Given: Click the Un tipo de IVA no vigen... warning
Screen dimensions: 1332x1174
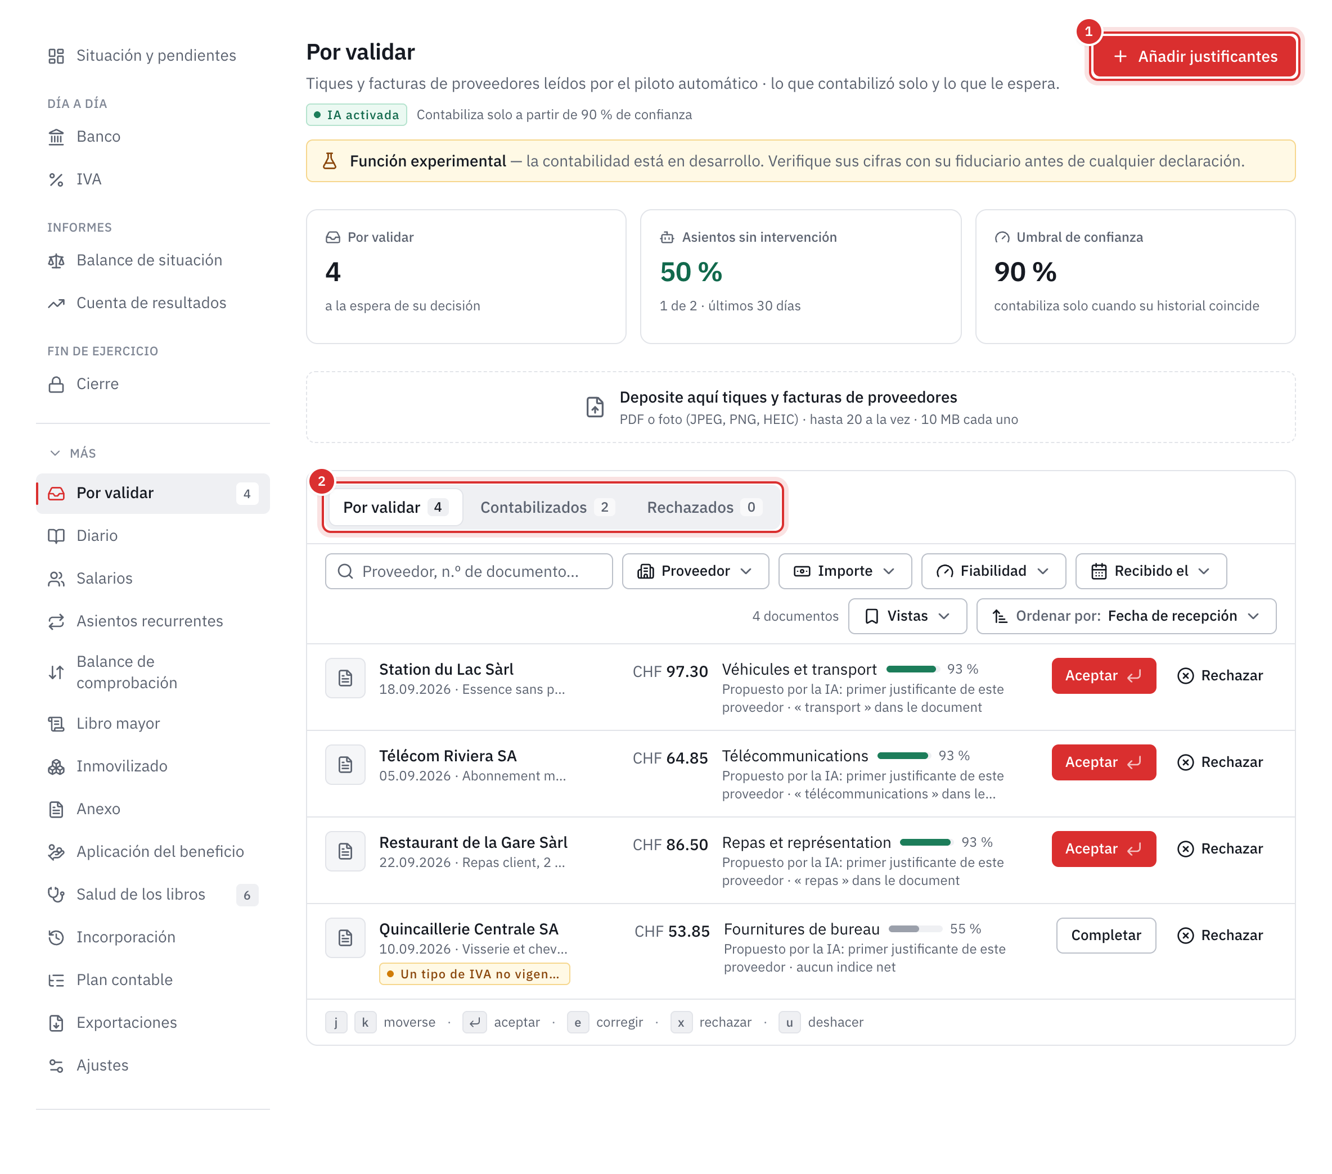Looking at the screenshot, I should click(x=474, y=974).
